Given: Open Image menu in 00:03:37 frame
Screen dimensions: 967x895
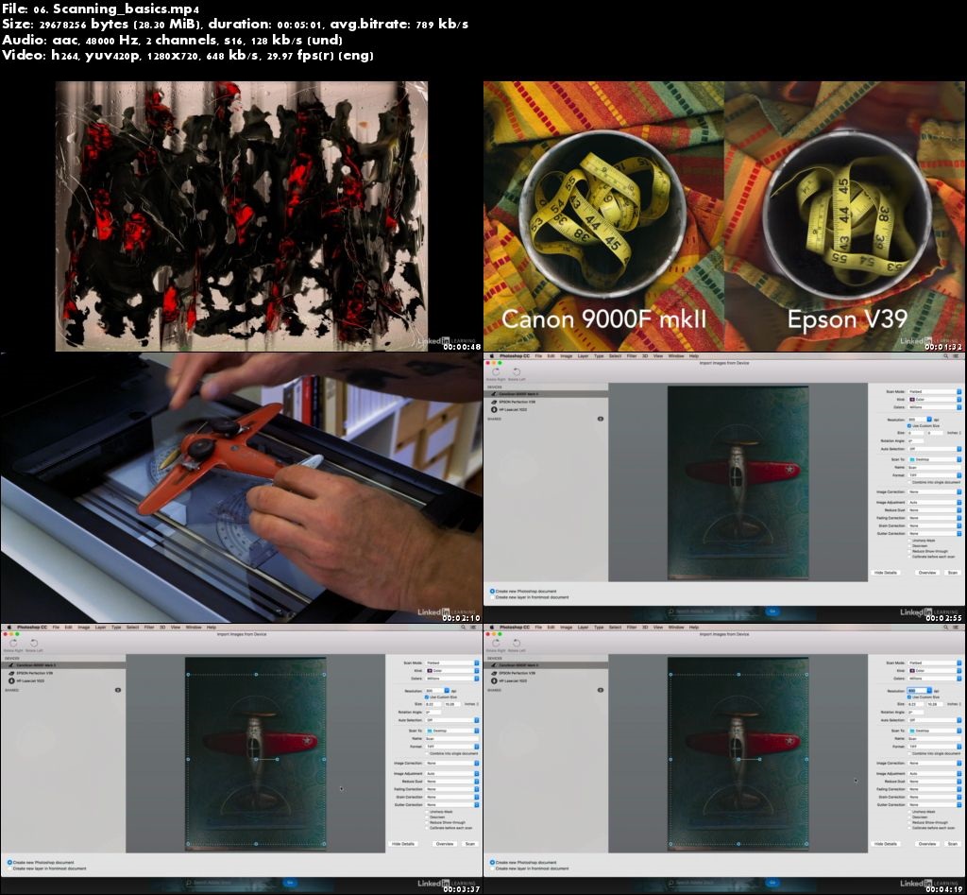Looking at the screenshot, I should pos(83,628).
